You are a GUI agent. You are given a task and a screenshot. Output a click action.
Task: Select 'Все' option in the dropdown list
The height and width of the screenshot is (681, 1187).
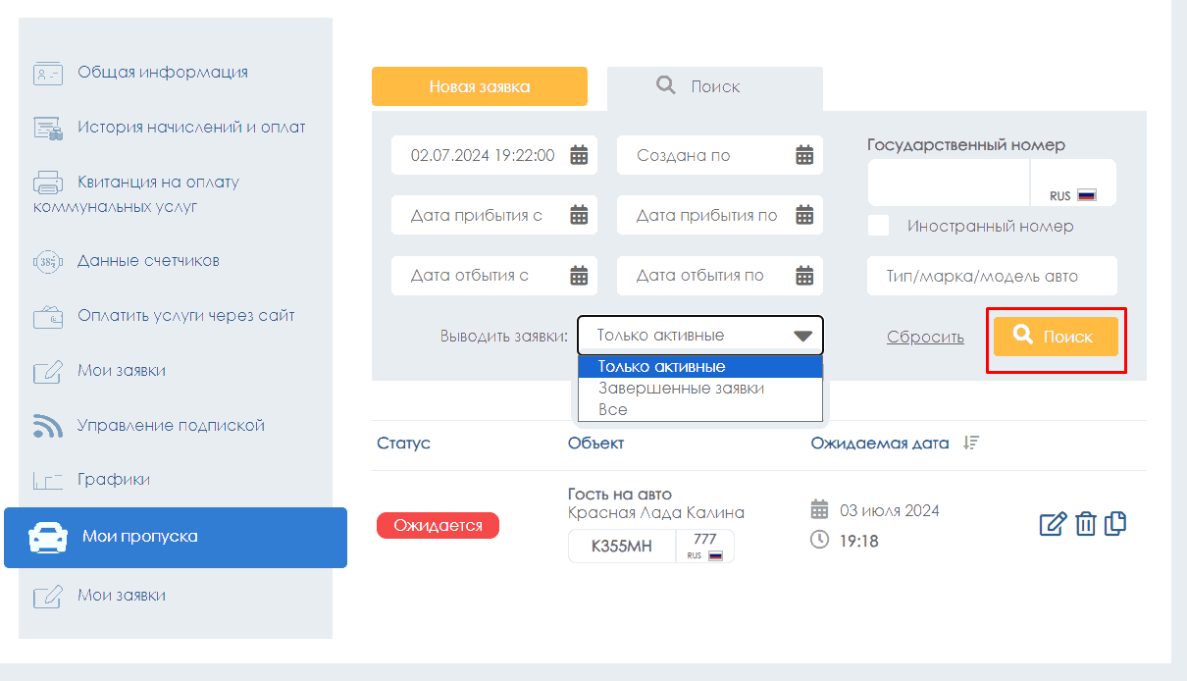(613, 409)
